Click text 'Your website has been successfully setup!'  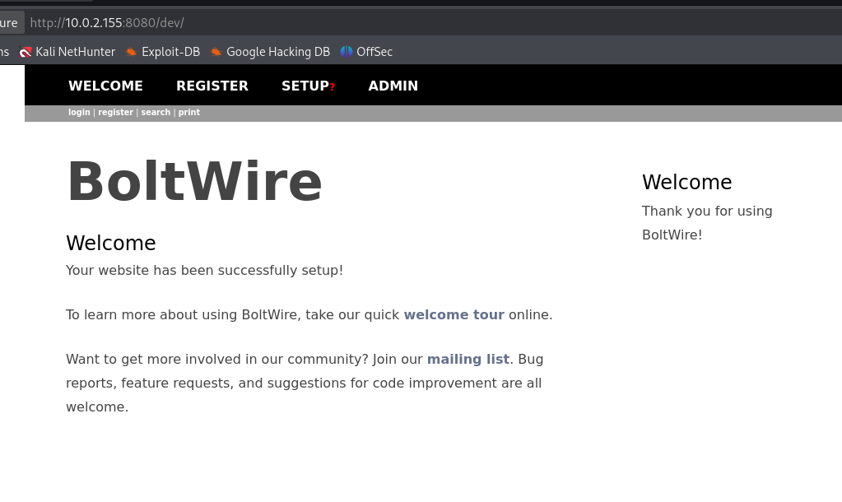(x=204, y=270)
